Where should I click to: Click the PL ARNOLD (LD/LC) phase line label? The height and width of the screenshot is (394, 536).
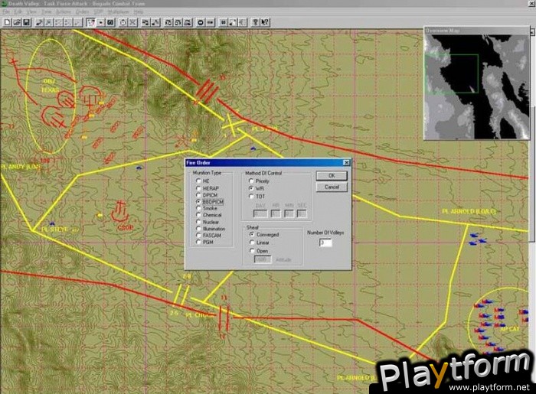469,212
